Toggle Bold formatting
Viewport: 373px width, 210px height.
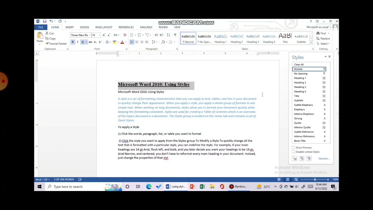tap(73, 42)
